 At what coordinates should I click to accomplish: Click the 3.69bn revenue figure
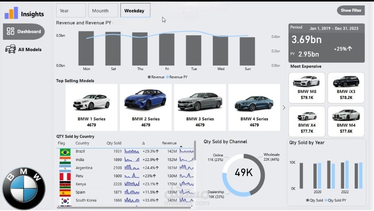[x=307, y=40]
